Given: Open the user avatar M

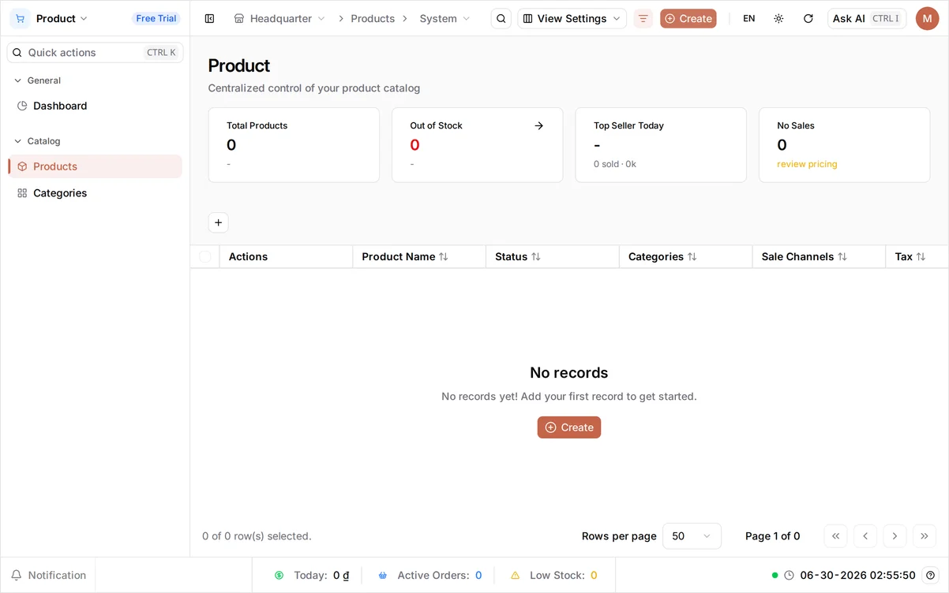Looking at the screenshot, I should [927, 18].
